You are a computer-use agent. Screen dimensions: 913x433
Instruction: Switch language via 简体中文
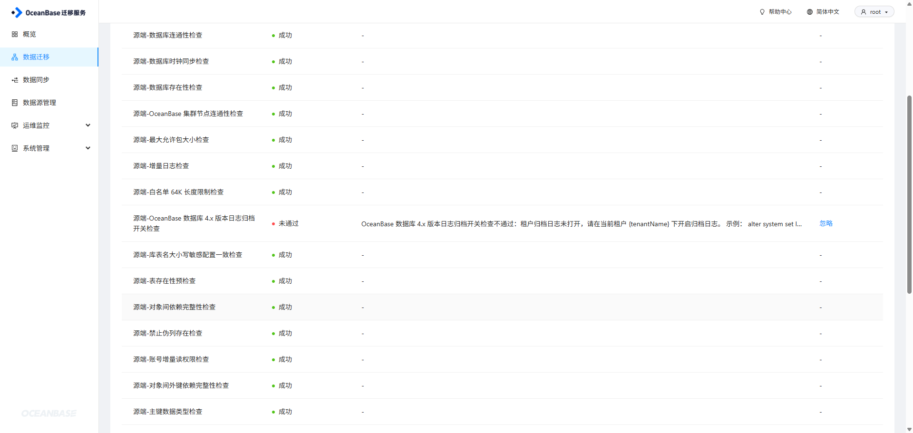828,12
